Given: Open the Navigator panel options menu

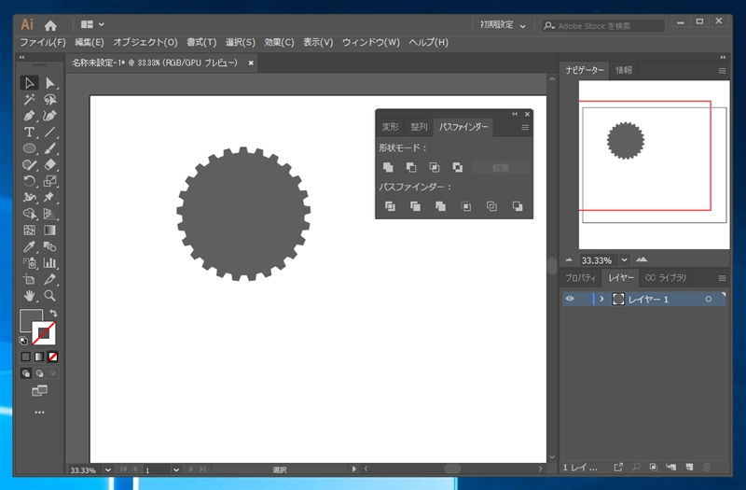Looking at the screenshot, I should (722, 71).
